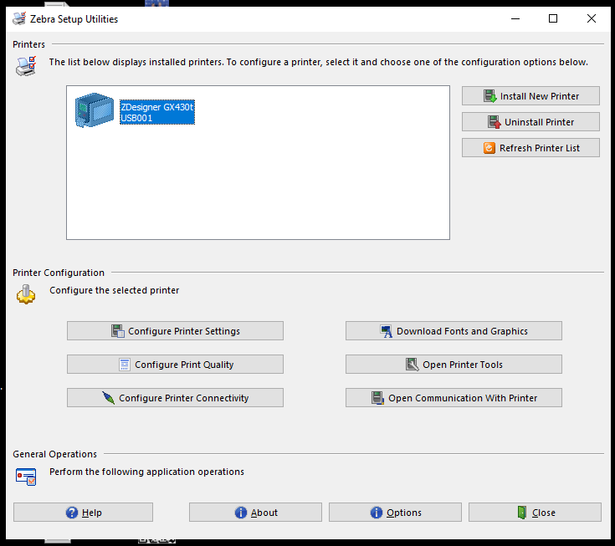This screenshot has height=546, width=615.
Task: Click the Install New Printer button
Action: tap(530, 96)
